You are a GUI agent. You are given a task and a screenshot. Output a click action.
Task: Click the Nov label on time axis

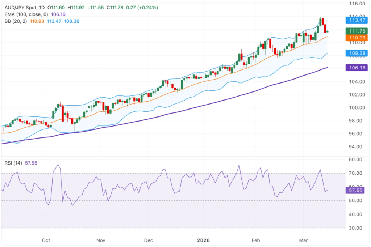pos(101,240)
